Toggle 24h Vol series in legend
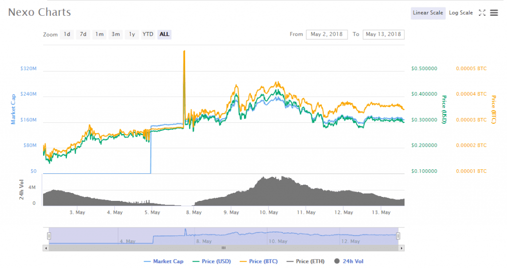Viewport: 507px width, 268px height. point(349,261)
